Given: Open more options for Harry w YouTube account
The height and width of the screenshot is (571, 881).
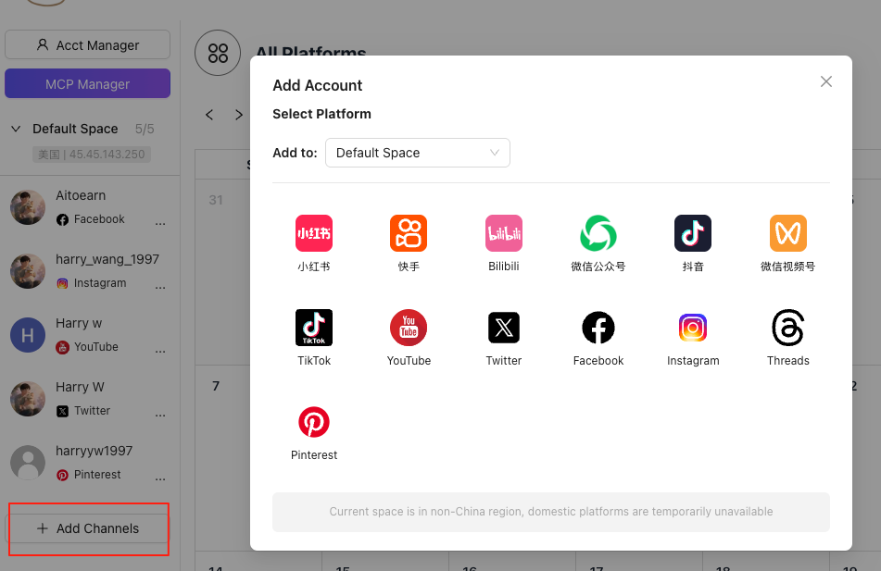Looking at the screenshot, I should coord(160,352).
